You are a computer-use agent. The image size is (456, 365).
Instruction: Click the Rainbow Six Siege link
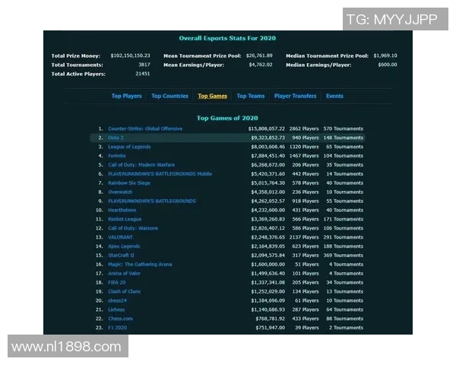click(x=129, y=182)
